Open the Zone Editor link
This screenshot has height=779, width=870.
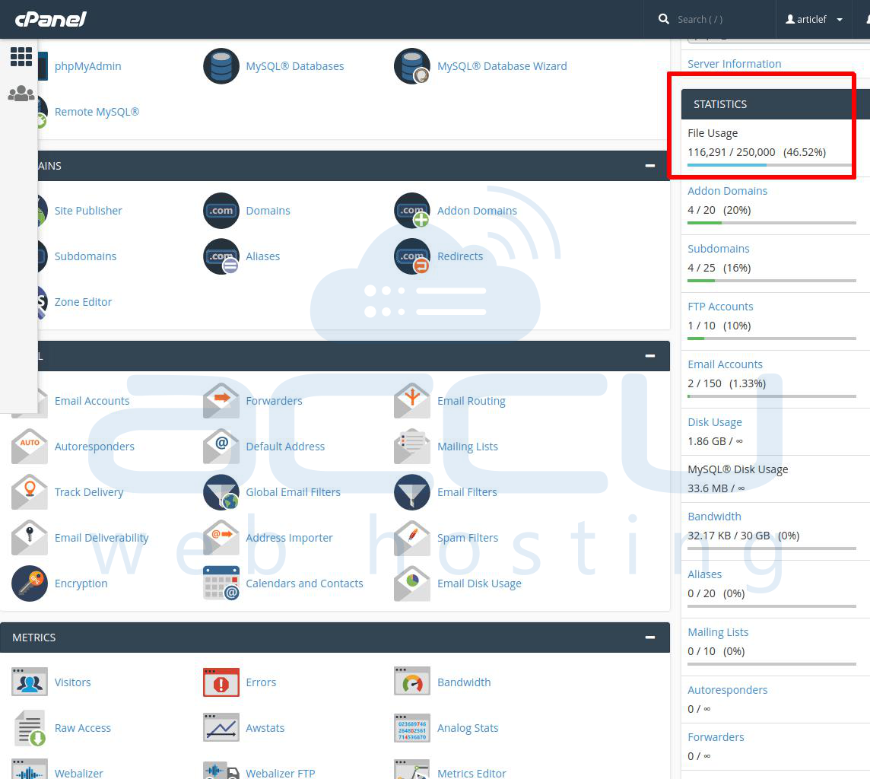pyautogui.click(x=83, y=302)
